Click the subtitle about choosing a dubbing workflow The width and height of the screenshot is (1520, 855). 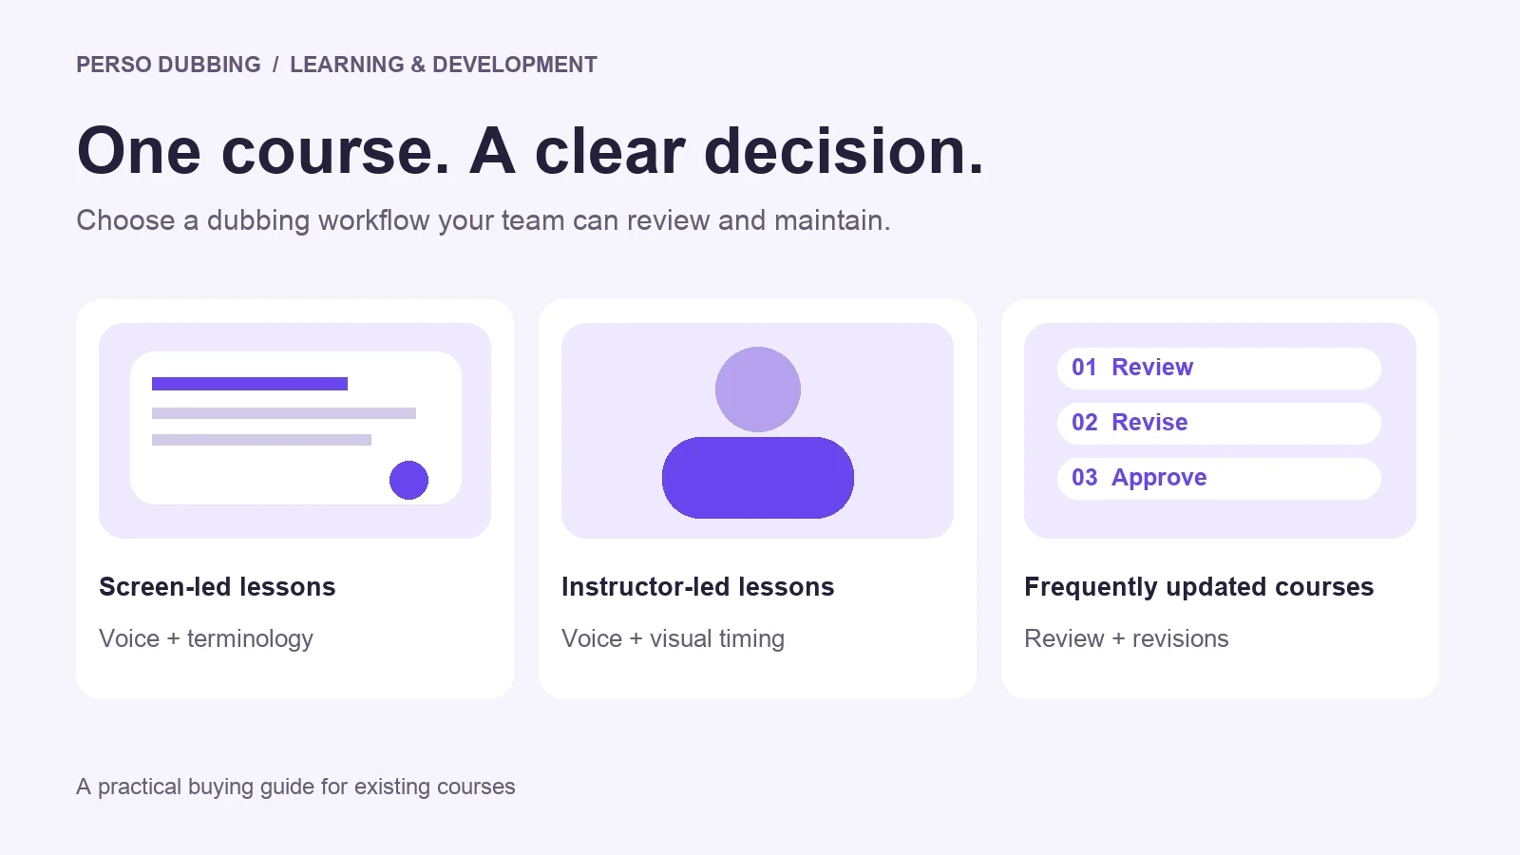[484, 220]
